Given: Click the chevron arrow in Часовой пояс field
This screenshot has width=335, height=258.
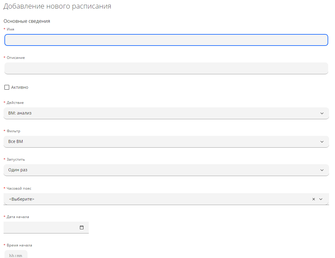Looking at the screenshot, I should click(x=321, y=199).
